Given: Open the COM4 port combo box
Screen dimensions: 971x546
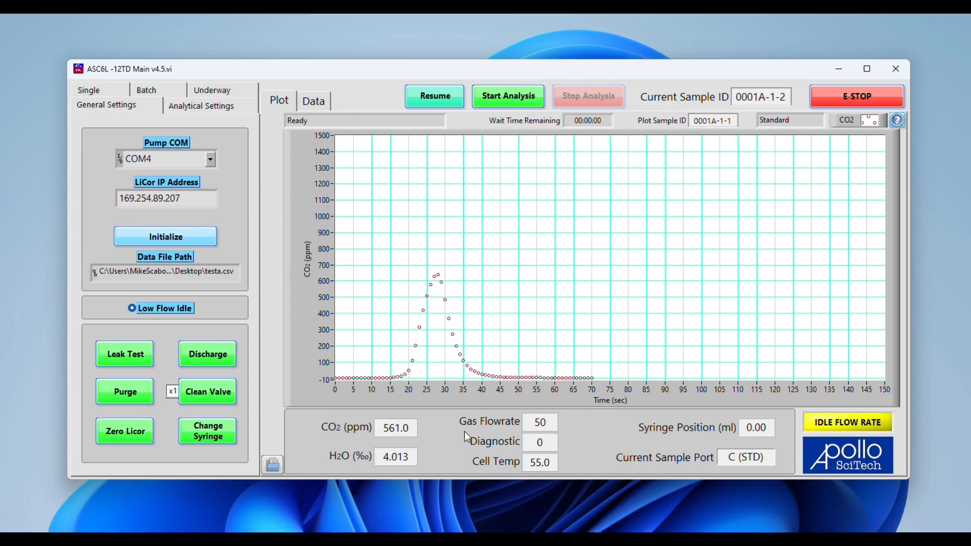Looking at the screenshot, I should click(166, 159).
